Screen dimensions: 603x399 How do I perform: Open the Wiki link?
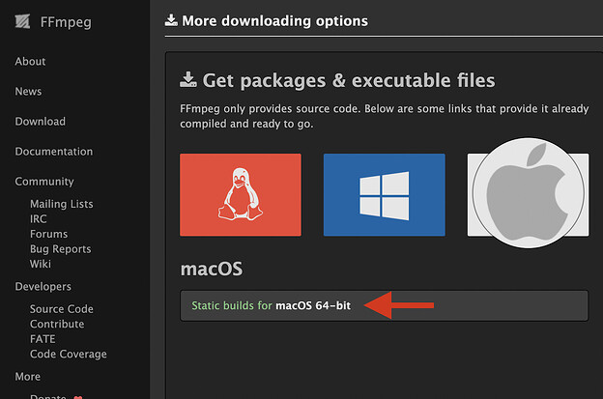pos(41,264)
